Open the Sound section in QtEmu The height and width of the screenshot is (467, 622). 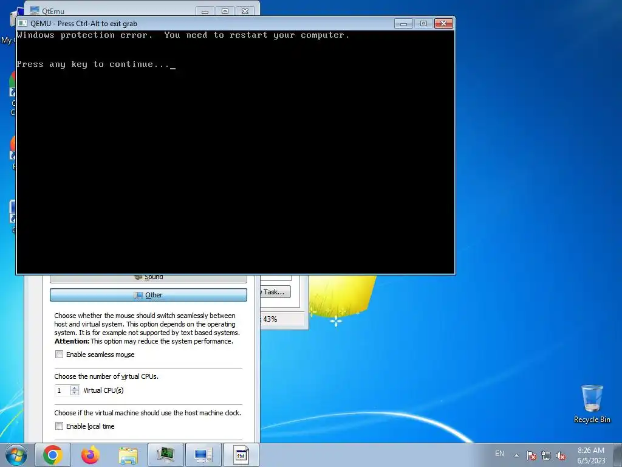coord(148,277)
